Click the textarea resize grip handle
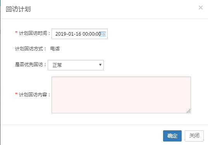The width and height of the screenshot is (208, 145). [189, 111]
